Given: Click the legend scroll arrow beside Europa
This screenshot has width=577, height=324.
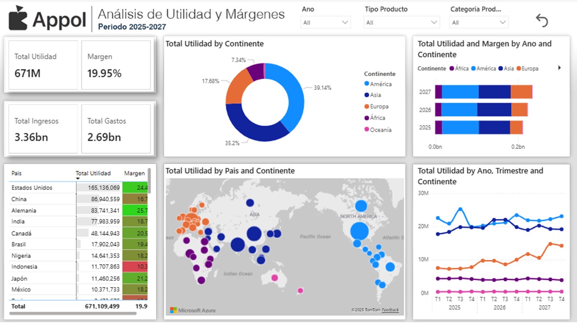Looking at the screenshot, I should coord(559,68).
